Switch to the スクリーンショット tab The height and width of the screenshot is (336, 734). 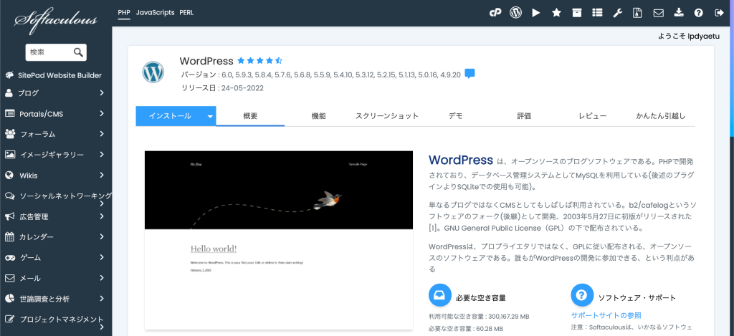[386, 116]
